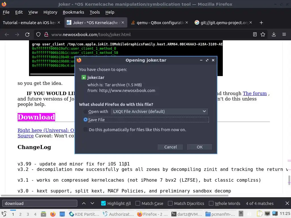This screenshot has width=291, height=218.
Task: Click the insecure connection lock icon
Action: pos(46,34)
